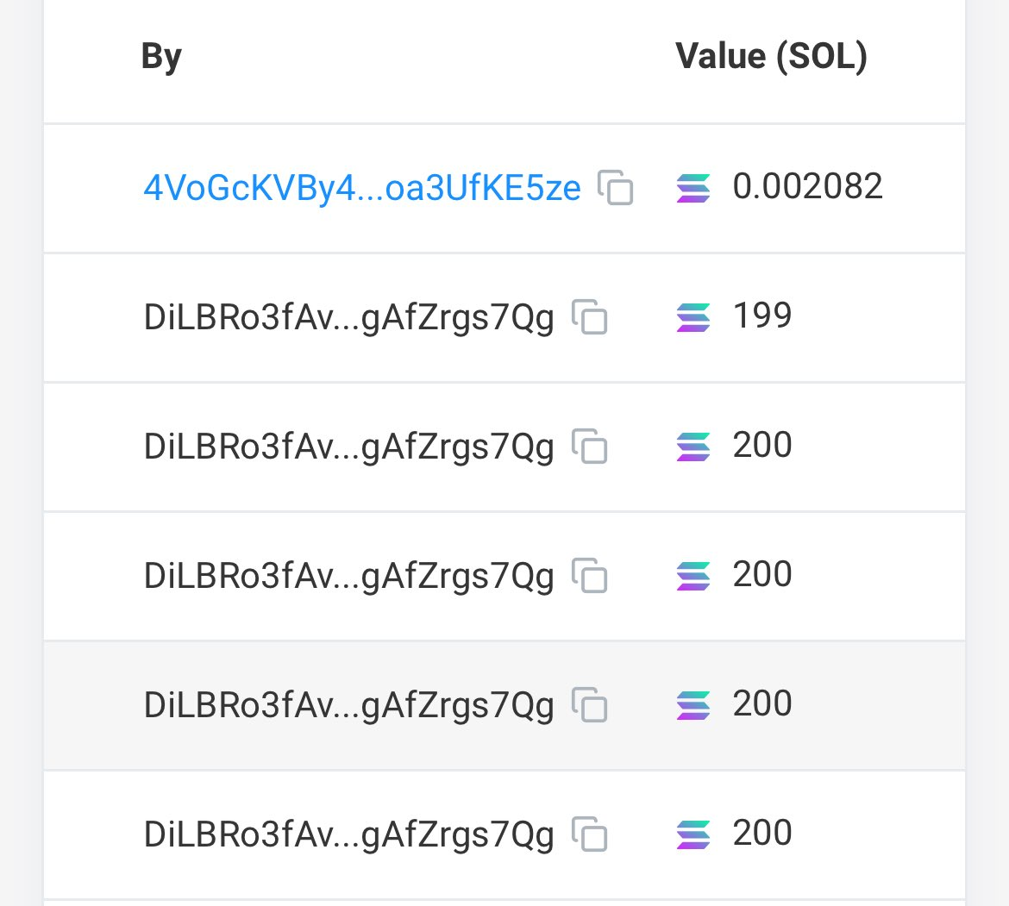
Task: Click Solana logo in the first 200 row
Action: (693, 447)
